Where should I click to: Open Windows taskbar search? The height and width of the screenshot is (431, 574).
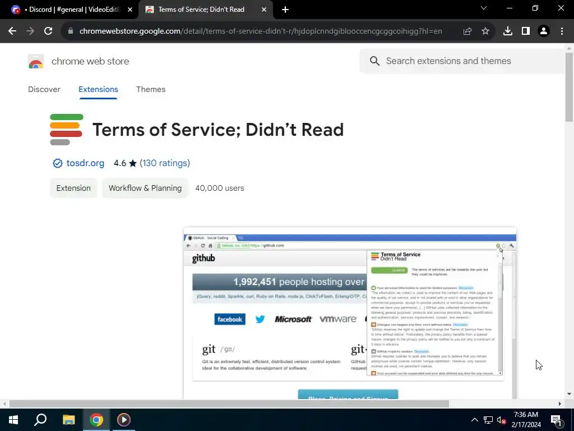40,420
